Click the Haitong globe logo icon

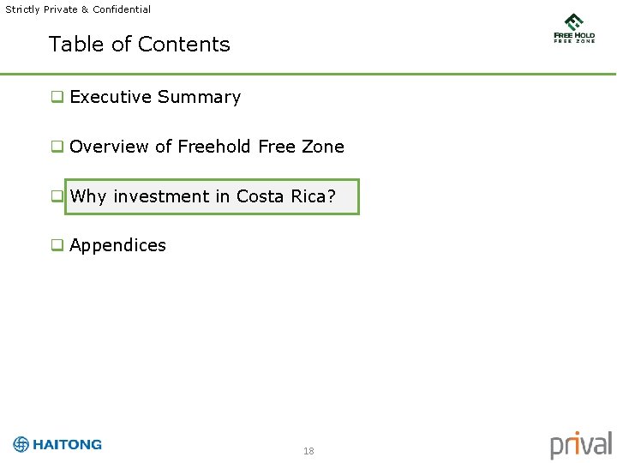click(21, 444)
